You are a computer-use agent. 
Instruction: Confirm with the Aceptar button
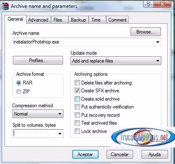click(85, 154)
